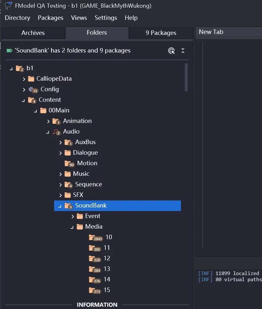This screenshot has width=262, height=309.
Task: Open the Settings menu
Action: coord(106,18)
